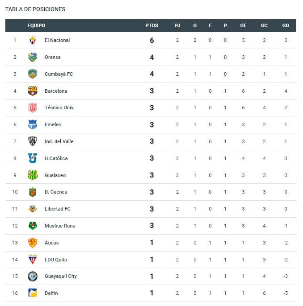303x306 pixels.
Task: Sort table by PTOS column header
Action: tap(151, 25)
